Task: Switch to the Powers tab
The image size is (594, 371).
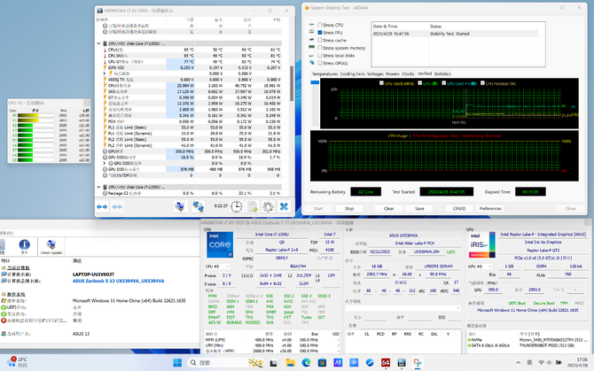Action: point(393,73)
